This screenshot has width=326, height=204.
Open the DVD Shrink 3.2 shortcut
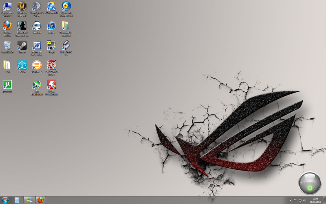[x=66, y=48]
